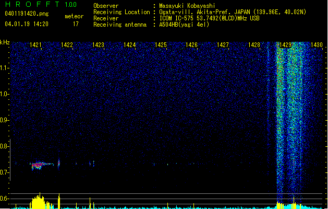Click the Receiving antenna label
This screenshot has width=328, height=209.
coord(120,25)
